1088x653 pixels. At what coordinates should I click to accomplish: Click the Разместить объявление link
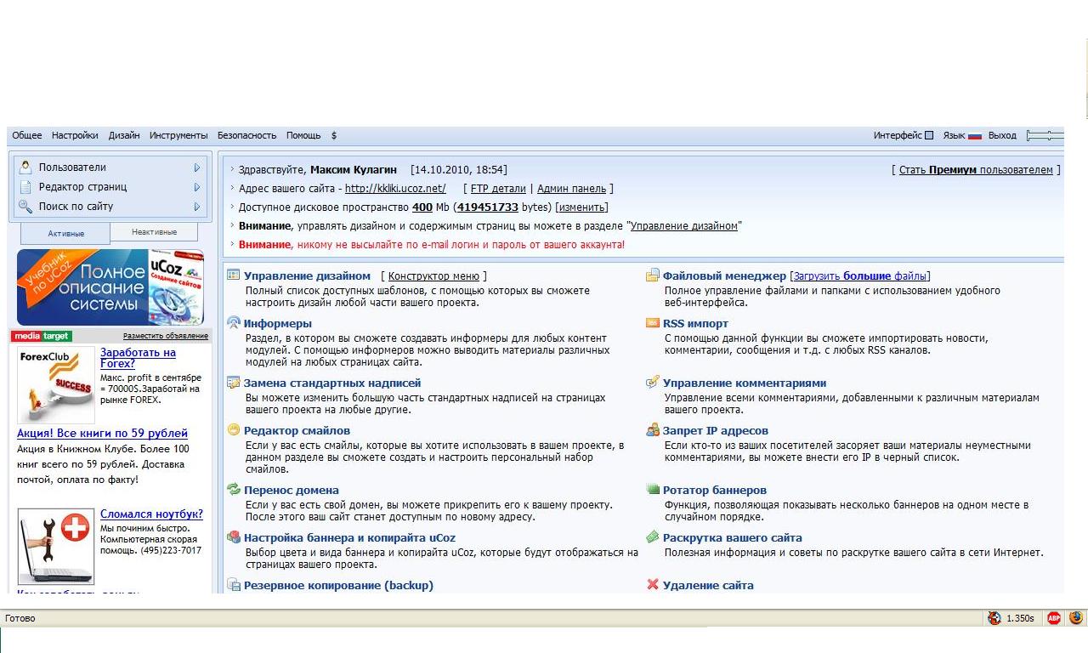(x=166, y=336)
